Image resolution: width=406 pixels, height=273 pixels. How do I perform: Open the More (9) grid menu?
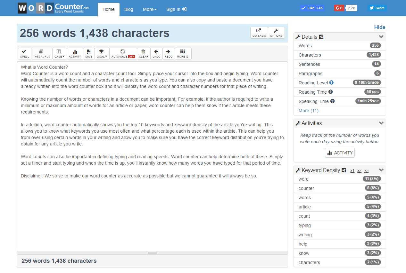pyautogui.click(x=183, y=53)
